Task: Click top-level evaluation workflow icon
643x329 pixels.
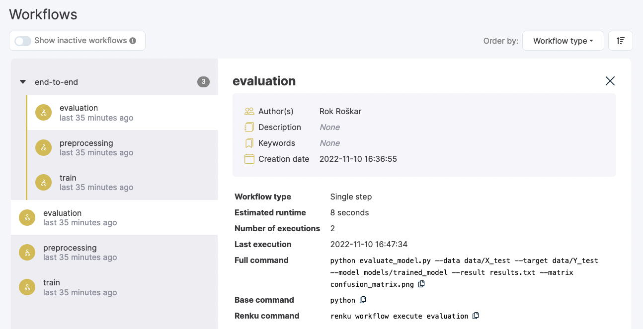Action: (x=27, y=217)
